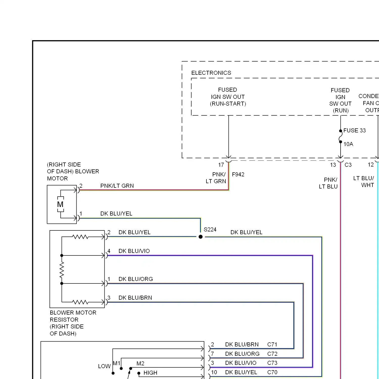Click DK BLU/YEL label at resistor pin 2

(x=134, y=232)
